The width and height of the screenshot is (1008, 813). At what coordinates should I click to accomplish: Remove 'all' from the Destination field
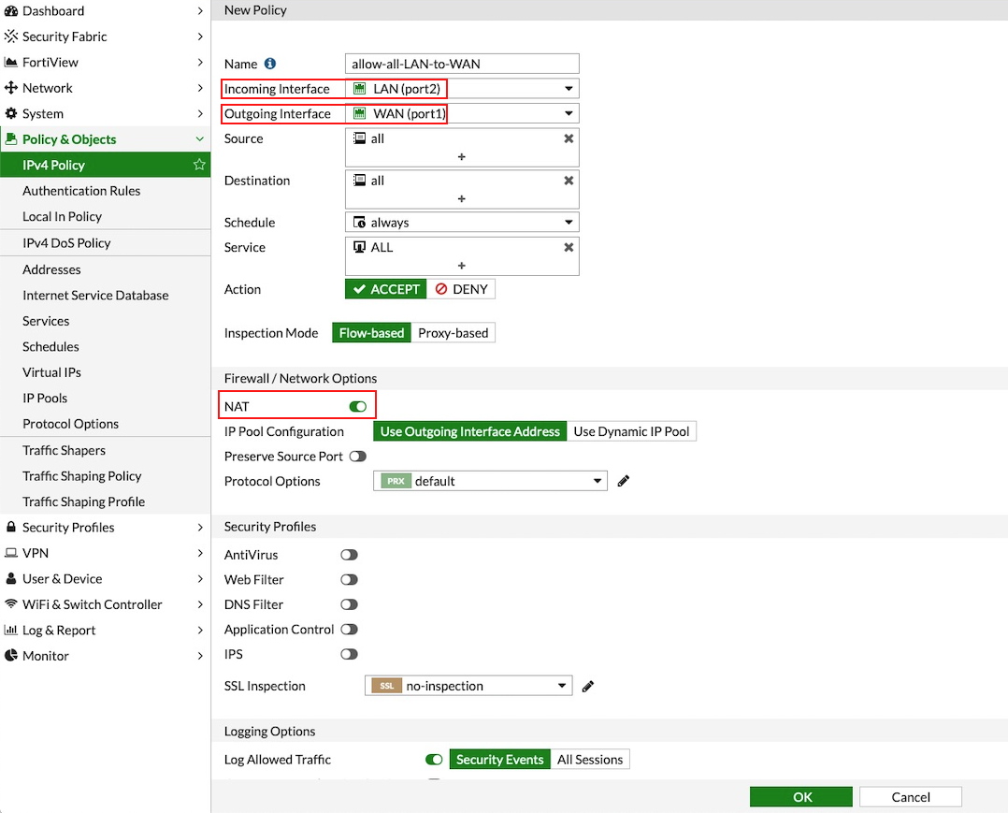(568, 181)
